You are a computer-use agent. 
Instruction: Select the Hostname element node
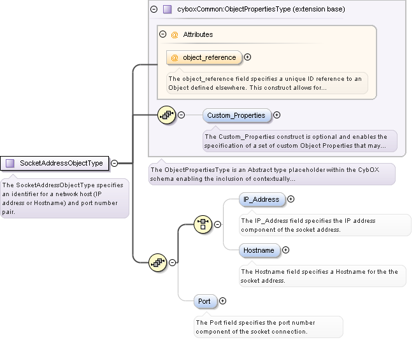pos(259,250)
